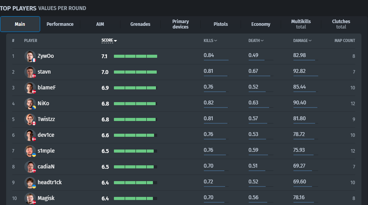Click NiKo's kills value 0.82
368x205 pixels.
point(209,102)
